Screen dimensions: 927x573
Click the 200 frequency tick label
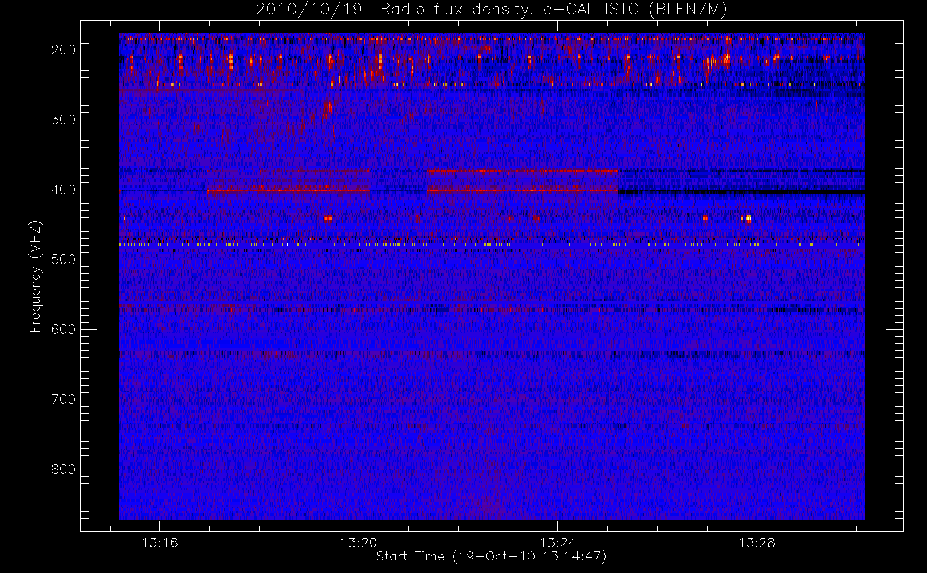[x=64, y=50]
